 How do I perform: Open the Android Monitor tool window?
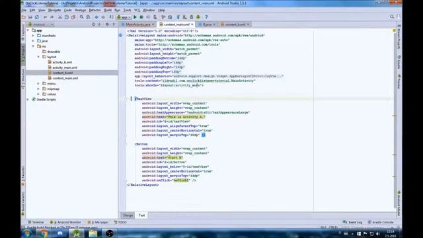(65, 222)
